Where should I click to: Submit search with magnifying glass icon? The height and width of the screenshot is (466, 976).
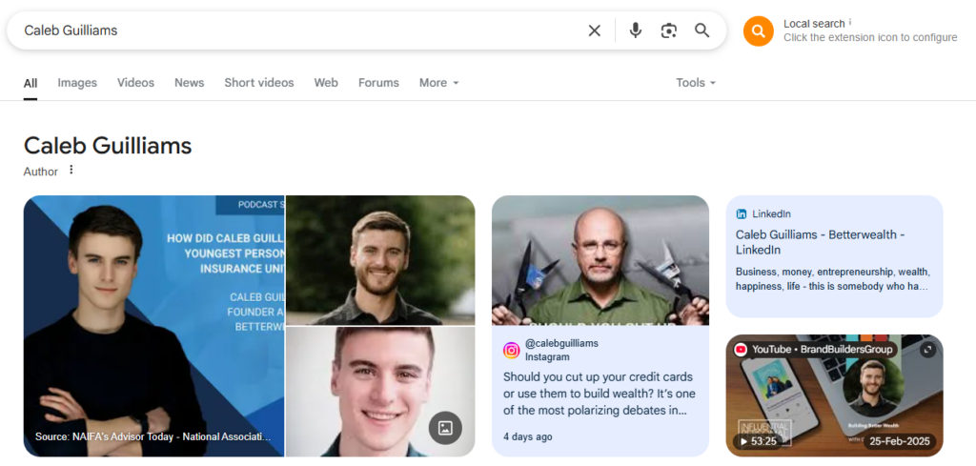coord(702,30)
